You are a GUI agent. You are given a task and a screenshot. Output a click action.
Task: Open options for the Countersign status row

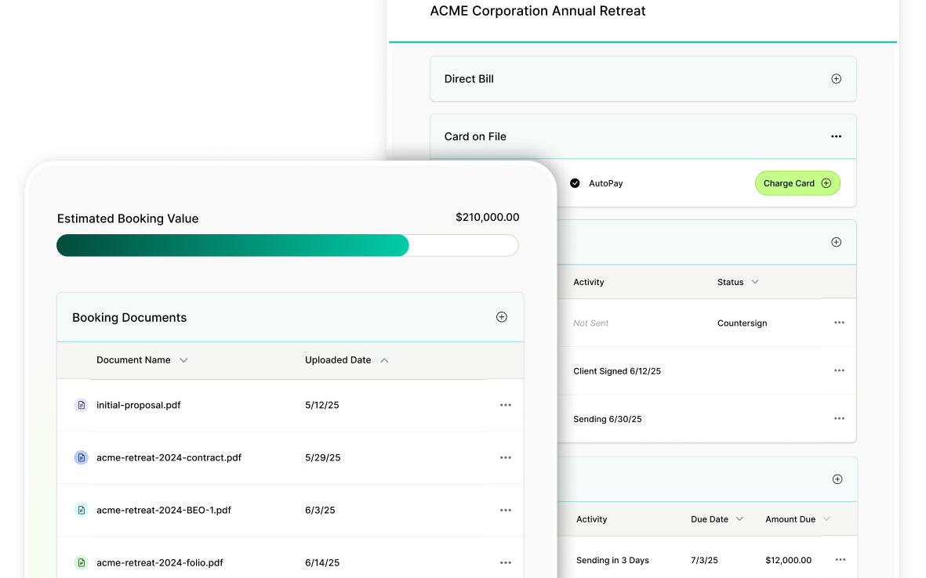[839, 323]
